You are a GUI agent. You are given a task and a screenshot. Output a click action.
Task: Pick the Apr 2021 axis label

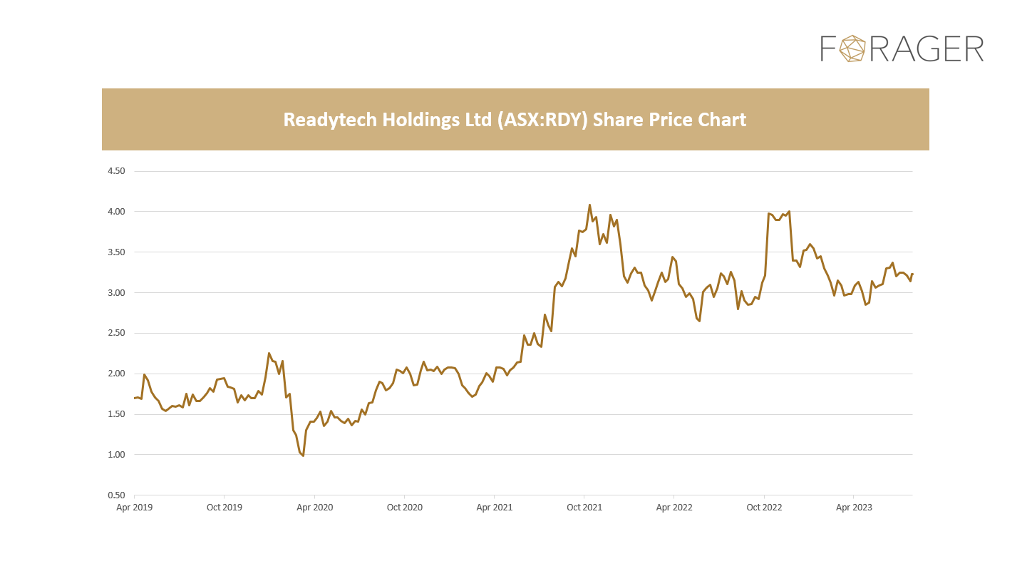pos(495,508)
